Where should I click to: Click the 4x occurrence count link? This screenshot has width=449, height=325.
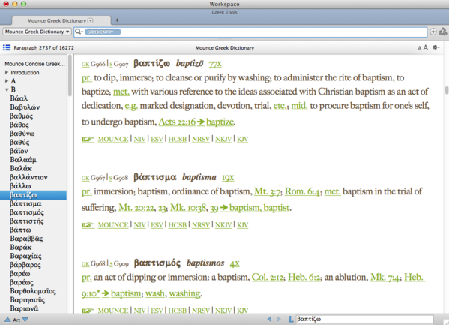[x=235, y=263]
